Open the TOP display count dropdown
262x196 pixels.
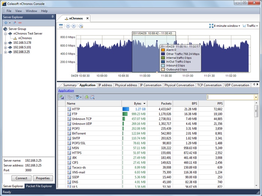(x=81, y=97)
